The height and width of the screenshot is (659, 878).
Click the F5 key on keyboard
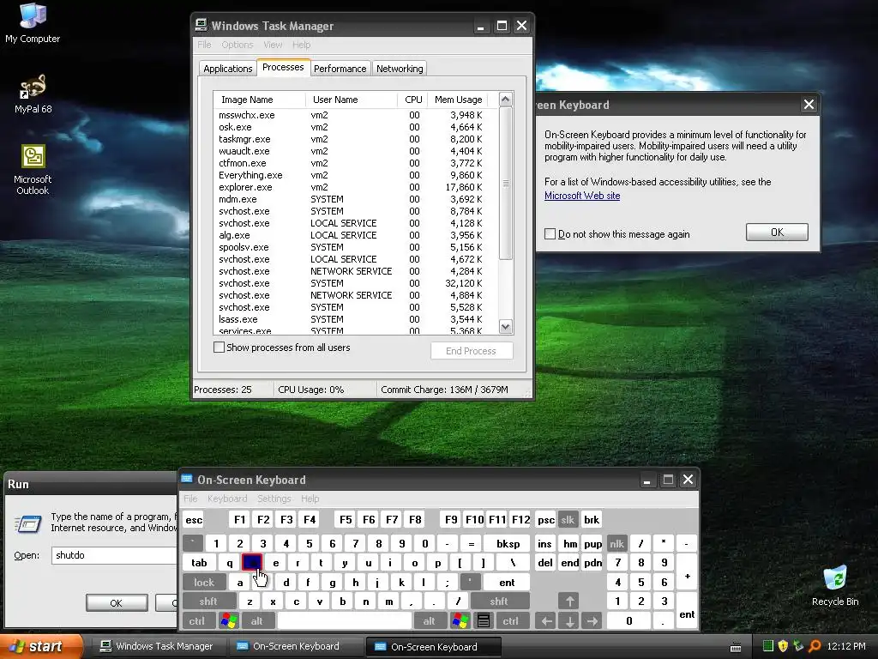tap(346, 519)
